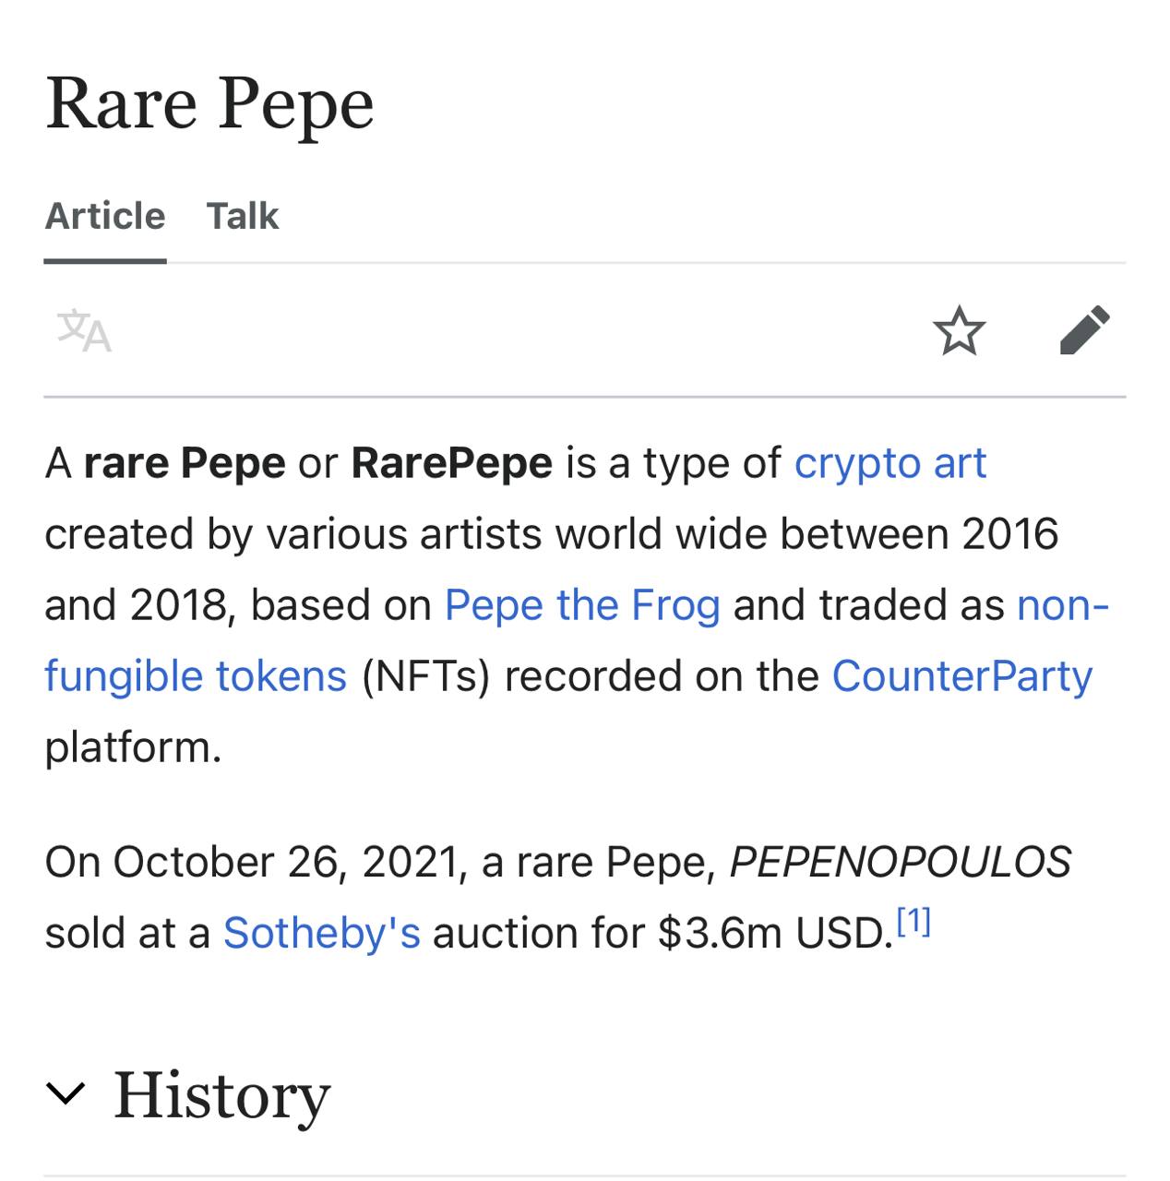Collapse the History section chevron
The width and height of the screenshot is (1170, 1181).
66,1093
